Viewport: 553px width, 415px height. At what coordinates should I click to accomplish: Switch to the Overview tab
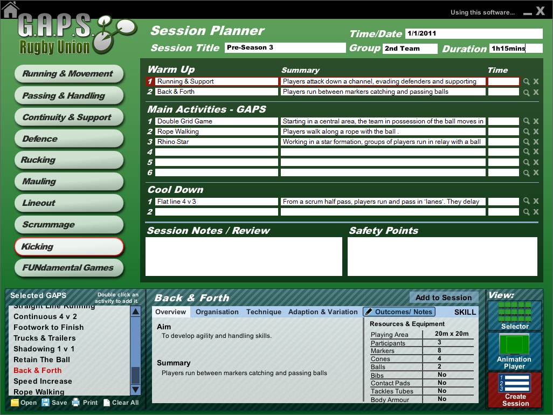(x=171, y=312)
